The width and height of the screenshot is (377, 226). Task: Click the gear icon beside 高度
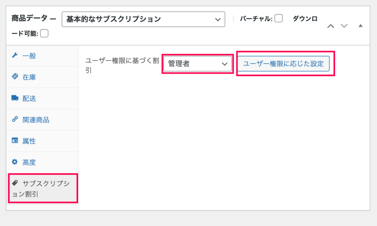[x=15, y=162]
